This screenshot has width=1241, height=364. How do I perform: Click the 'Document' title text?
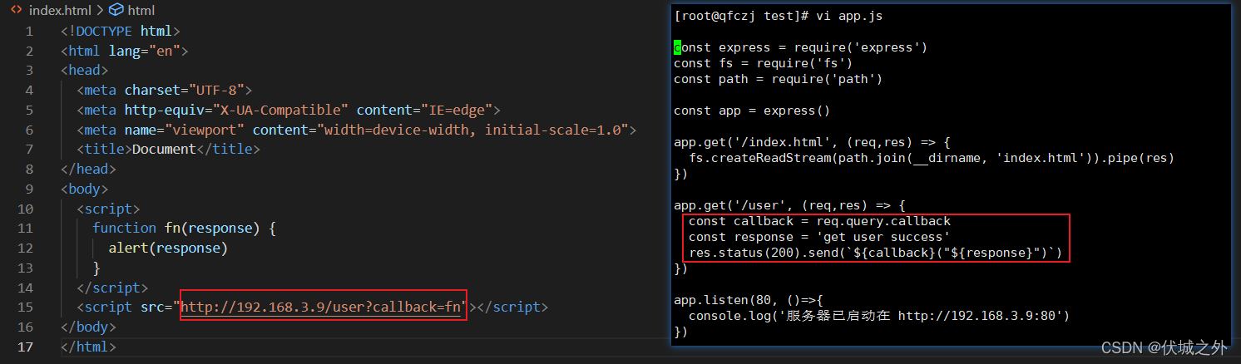[164, 150]
